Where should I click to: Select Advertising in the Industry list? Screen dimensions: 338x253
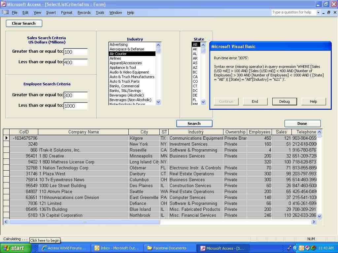[132, 44]
